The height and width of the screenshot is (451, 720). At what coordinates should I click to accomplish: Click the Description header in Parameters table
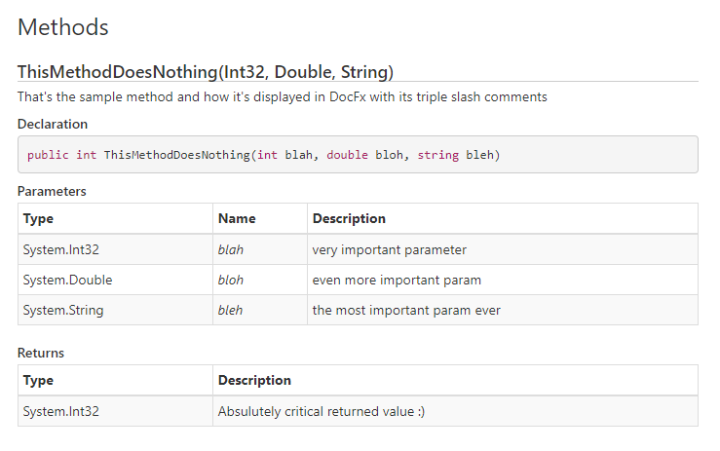coord(349,218)
